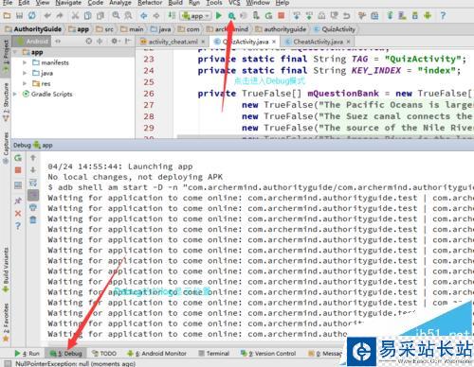
Task: Toggle tool window buttons in status bar corner
Action: (8, 363)
